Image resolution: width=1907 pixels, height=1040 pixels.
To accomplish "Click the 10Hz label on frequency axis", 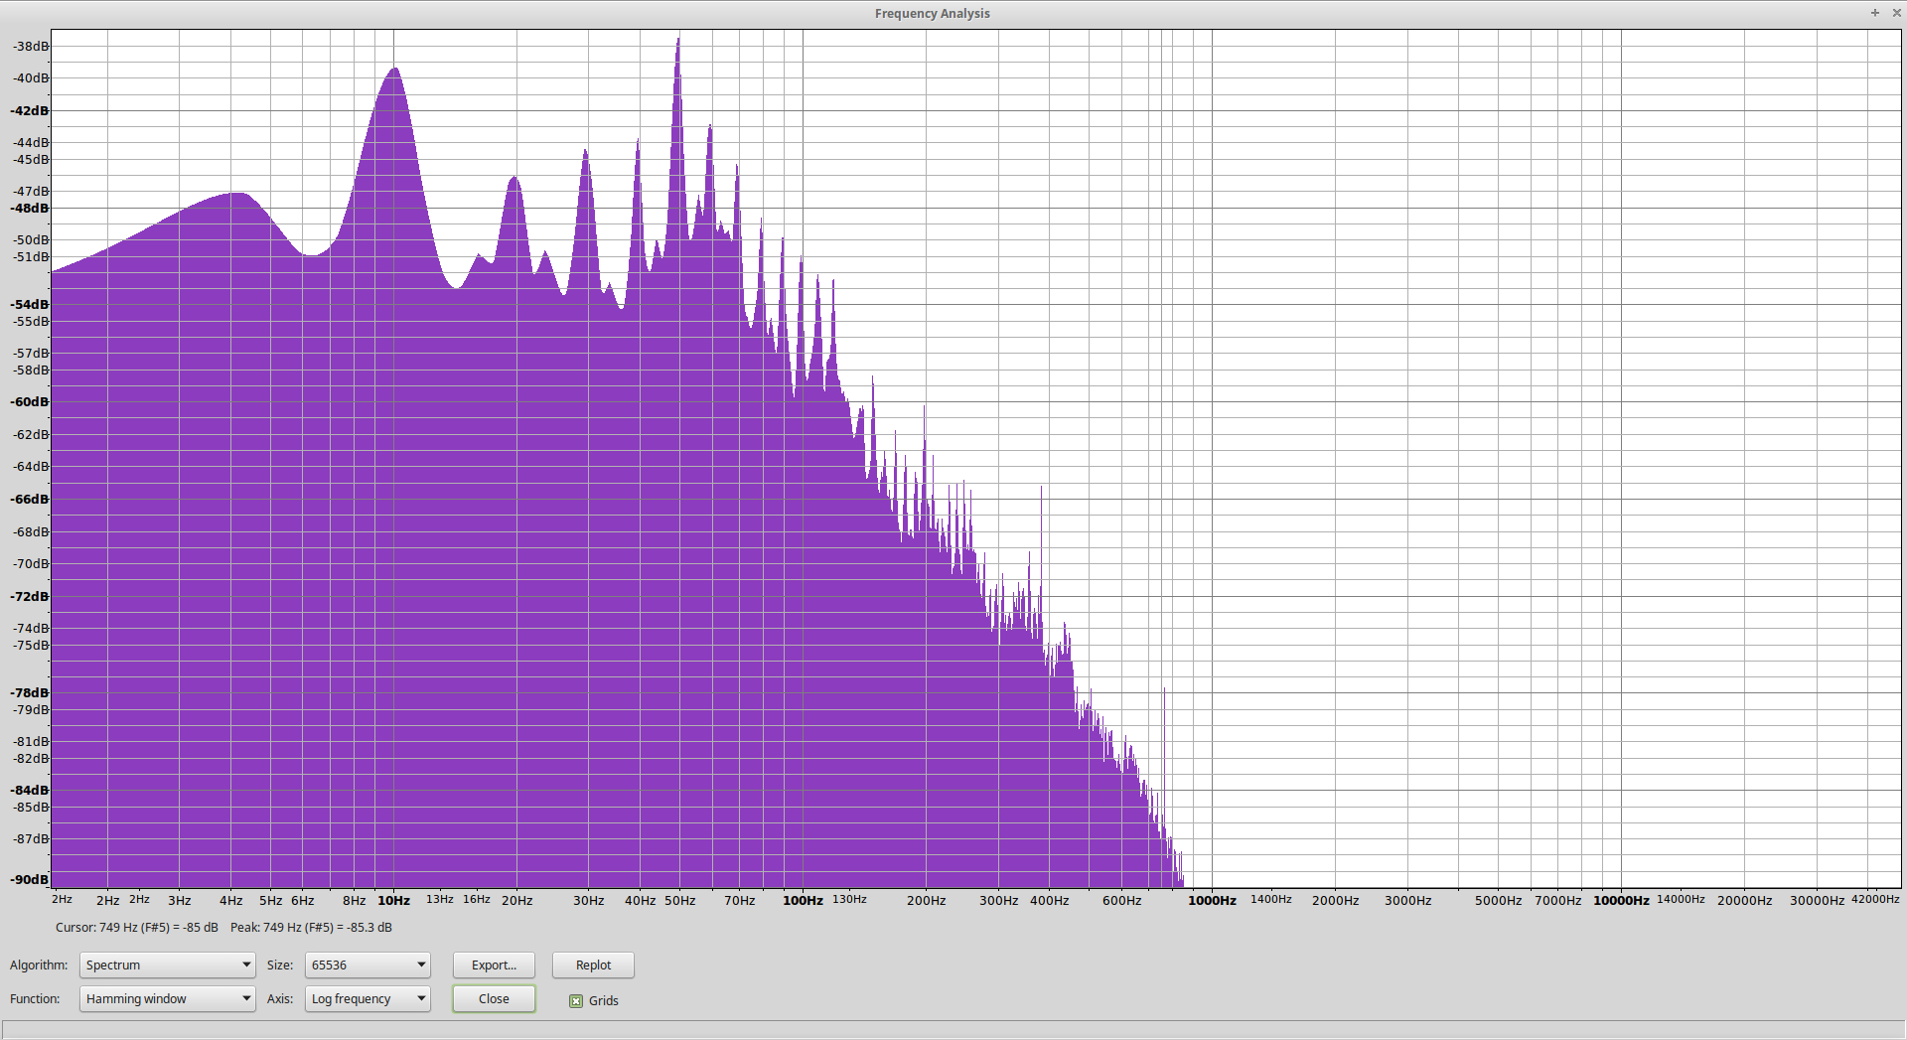I will point(393,900).
